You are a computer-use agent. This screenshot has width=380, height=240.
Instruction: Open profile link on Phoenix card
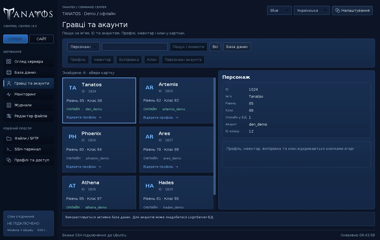(x=84, y=167)
